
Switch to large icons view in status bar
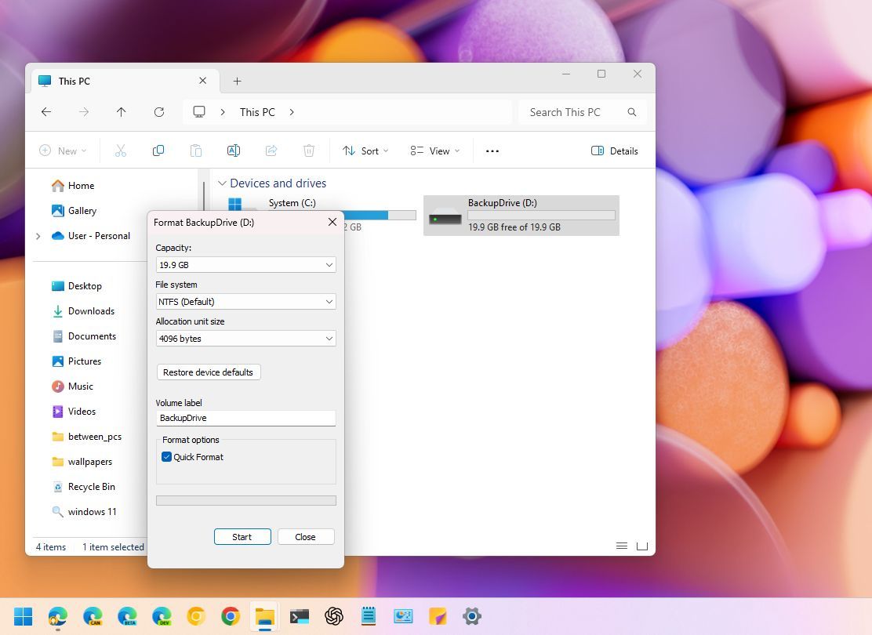pos(642,546)
